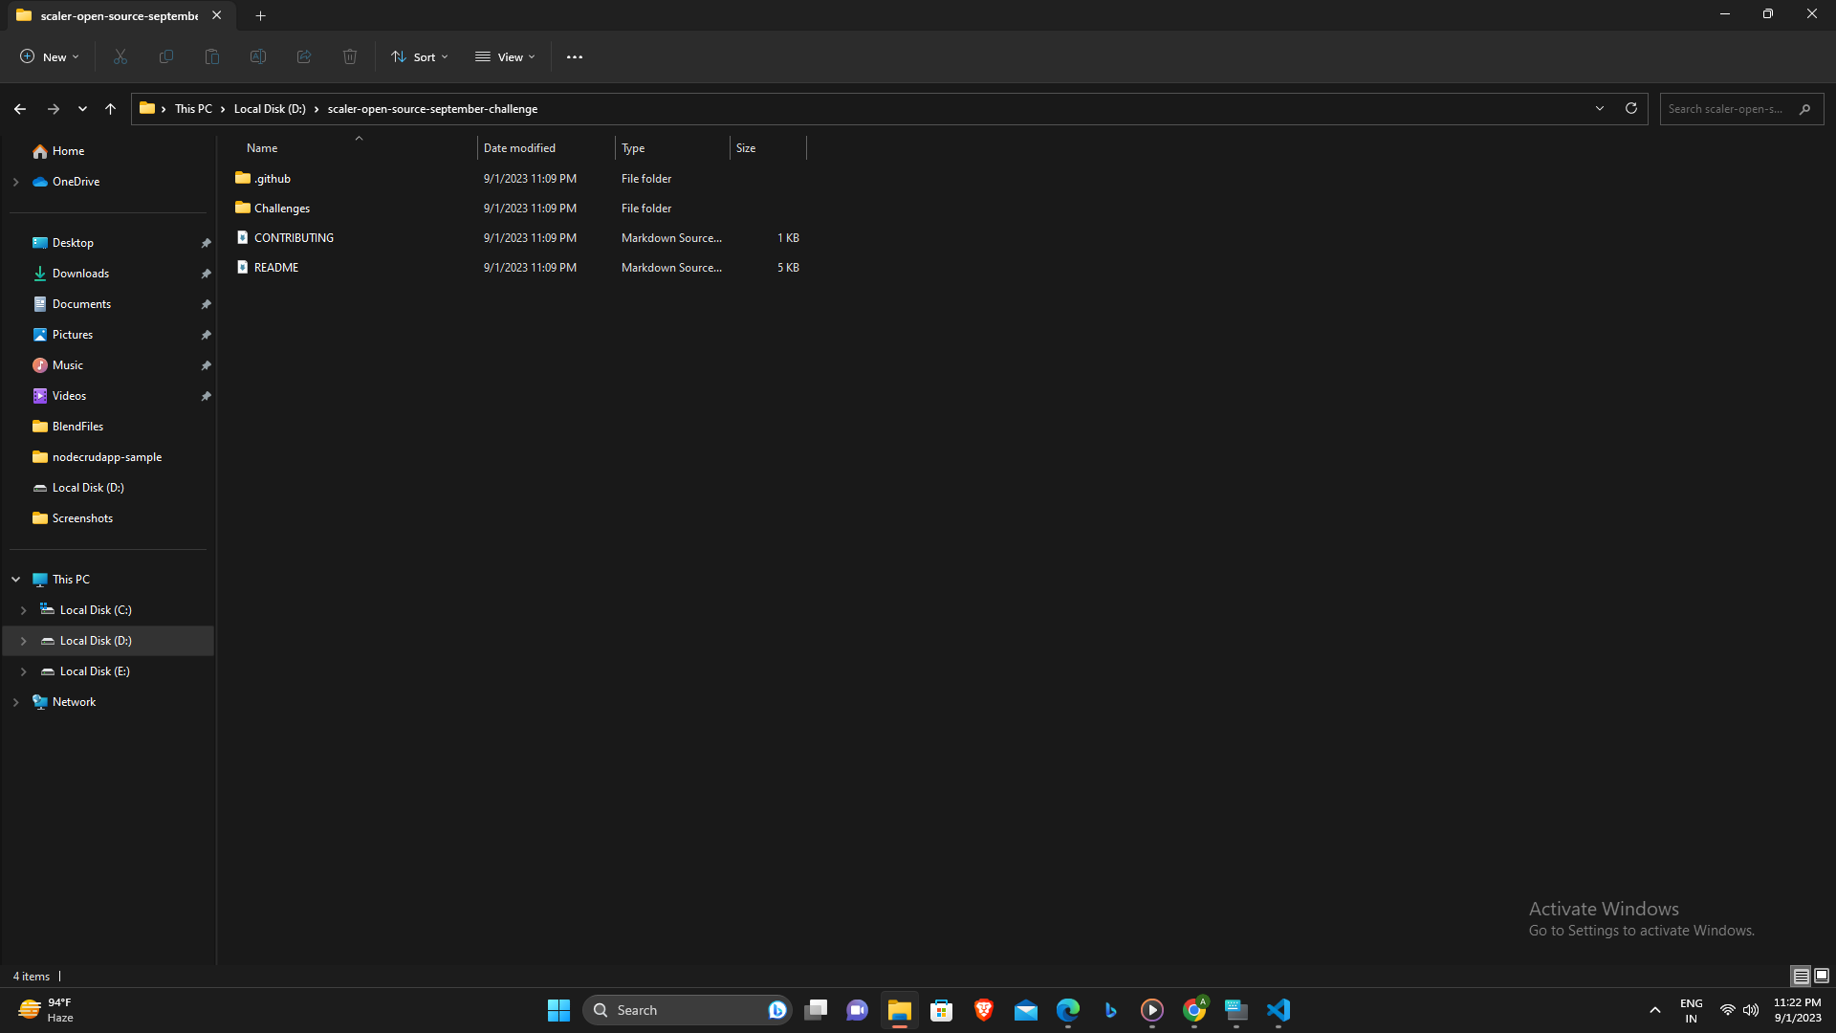Screen dimensions: 1836x1033
Task: Cut the selected item using toolbar
Action: point(120,56)
